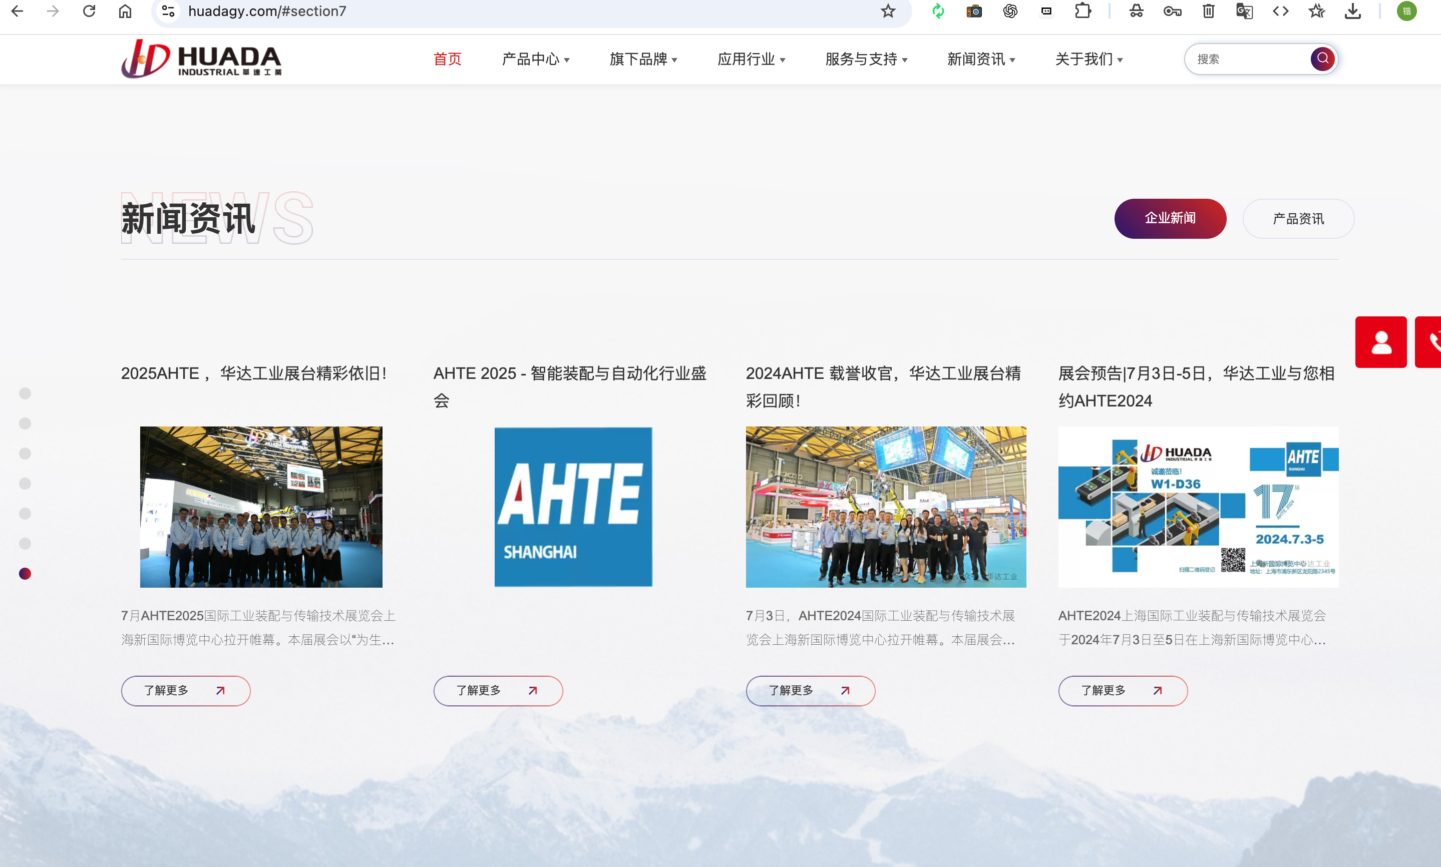Click the HUADA Industrial logo
Screen dimensions: 1441x867
202,59
